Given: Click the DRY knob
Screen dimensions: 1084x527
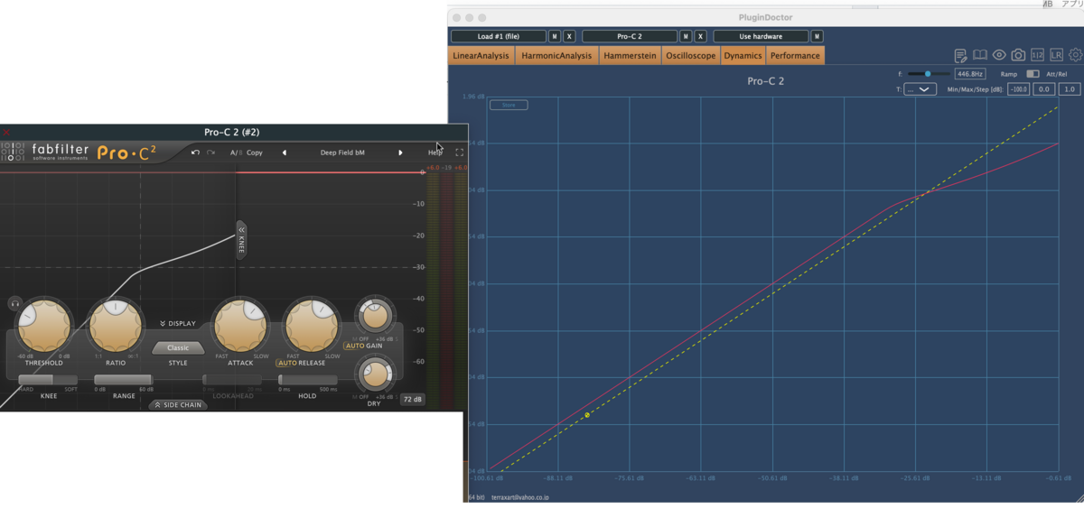Looking at the screenshot, I should [x=374, y=374].
